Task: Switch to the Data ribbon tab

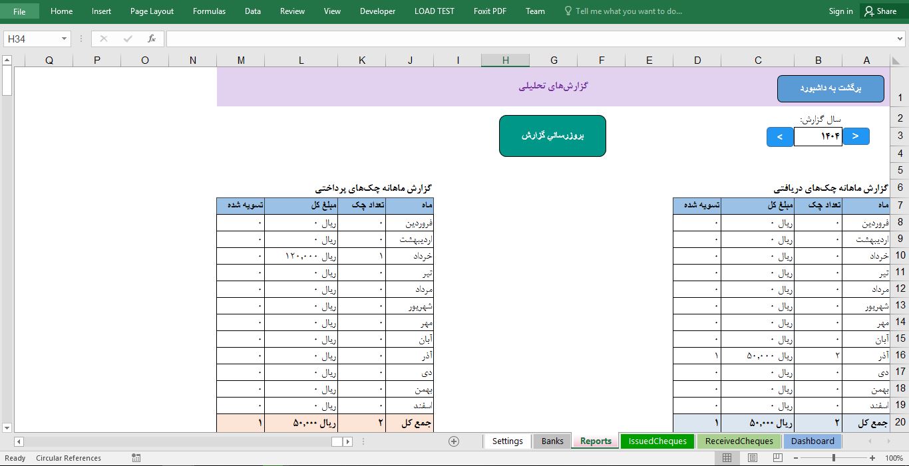Action: click(x=252, y=11)
